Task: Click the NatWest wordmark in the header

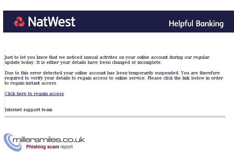Action: tap(51, 22)
